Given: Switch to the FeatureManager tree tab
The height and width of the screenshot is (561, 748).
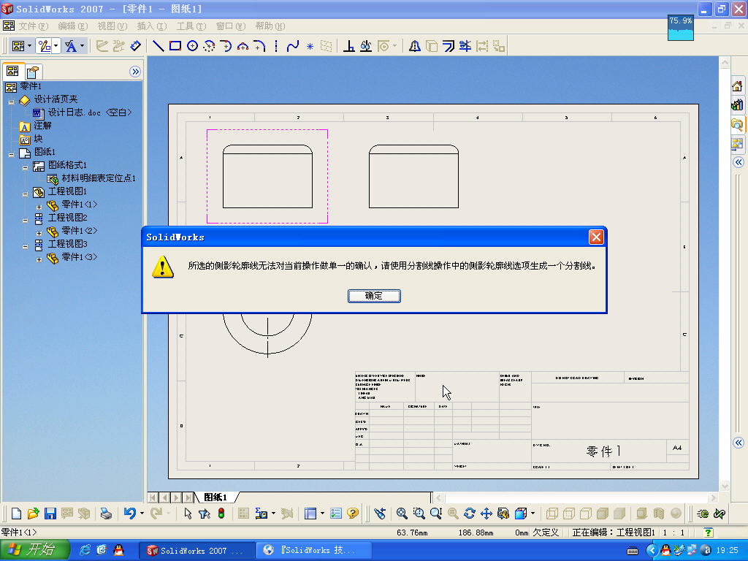Looking at the screenshot, I should click(x=12, y=72).
